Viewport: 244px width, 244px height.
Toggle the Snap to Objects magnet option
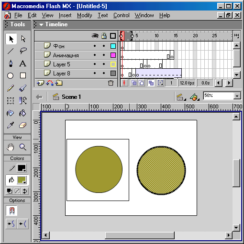11,211
